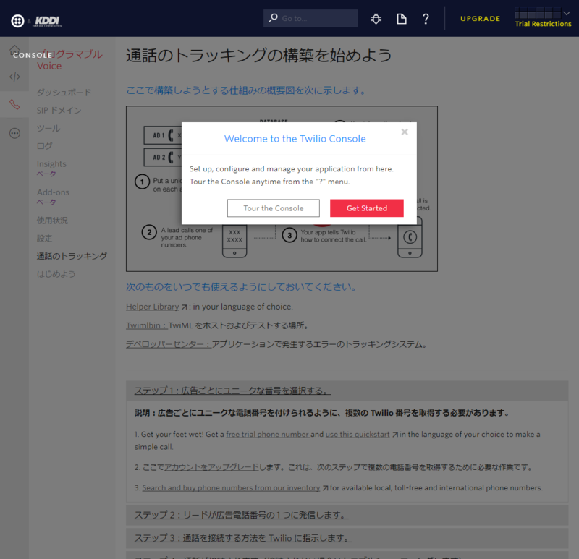
Task: Open the question mark help menu
Action: (x=426, y=19)
